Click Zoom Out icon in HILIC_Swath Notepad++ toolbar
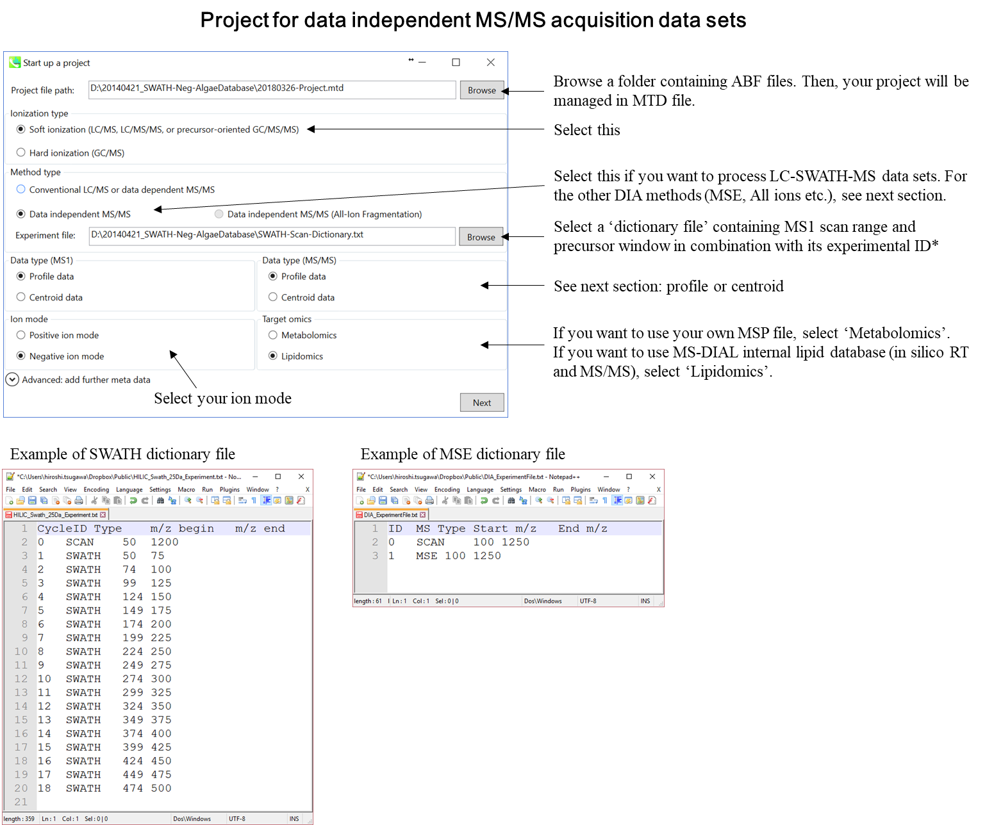Image resolution: width=985 pixels, height=825 pixels. tap(199, 500)
